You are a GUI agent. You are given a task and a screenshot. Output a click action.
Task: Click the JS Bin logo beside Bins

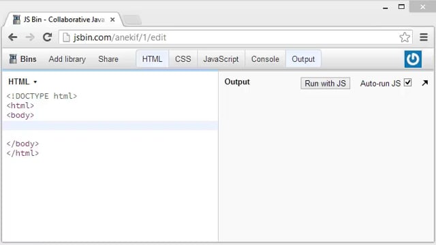[13, 59]
